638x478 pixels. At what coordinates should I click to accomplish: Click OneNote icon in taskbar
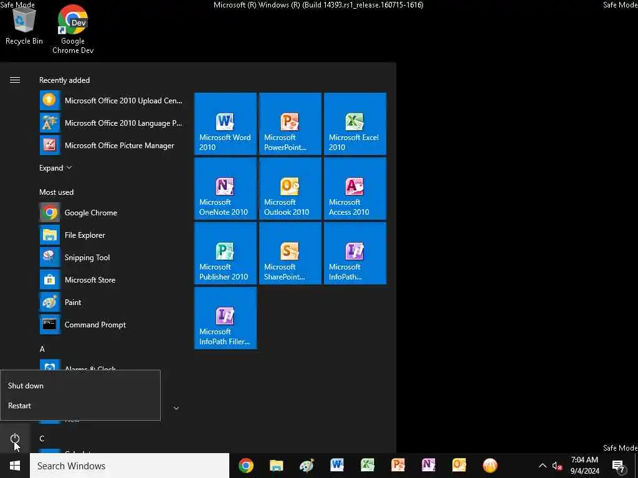(429, 465)
